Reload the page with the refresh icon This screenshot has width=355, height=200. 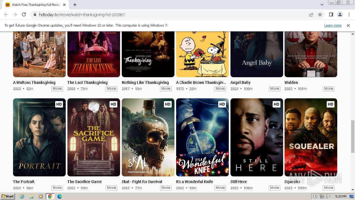pyautogui.click(x=24, y=14)
